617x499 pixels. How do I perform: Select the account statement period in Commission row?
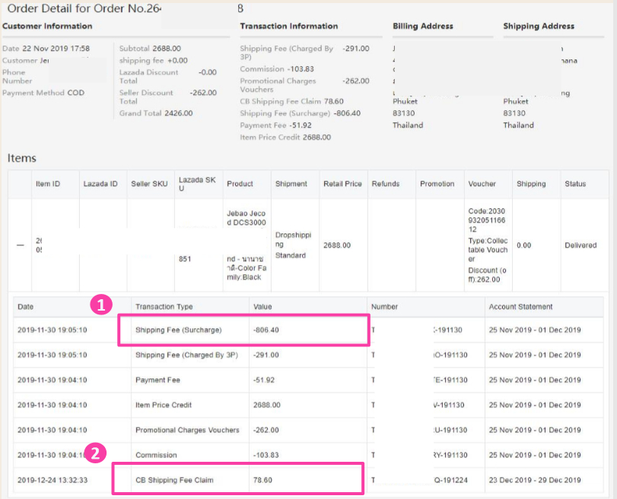pos(534,455)
